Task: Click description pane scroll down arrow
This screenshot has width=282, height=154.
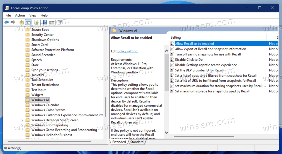Action: [x=167, y=133]
